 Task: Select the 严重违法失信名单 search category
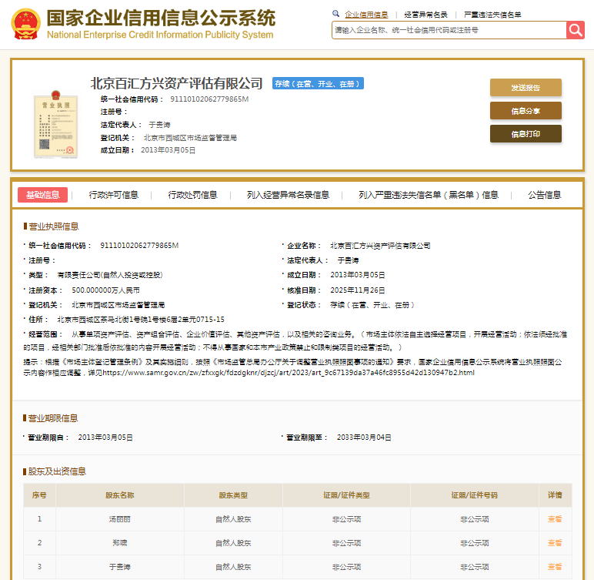(492, 15)
